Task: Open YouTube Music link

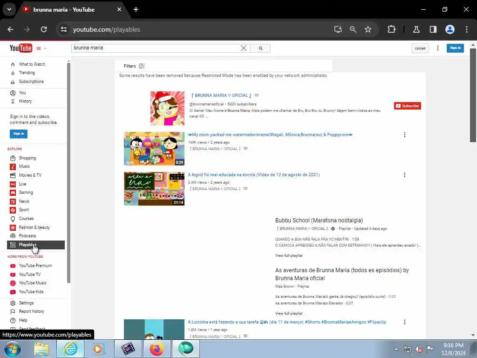Action: tap(33, 283)
